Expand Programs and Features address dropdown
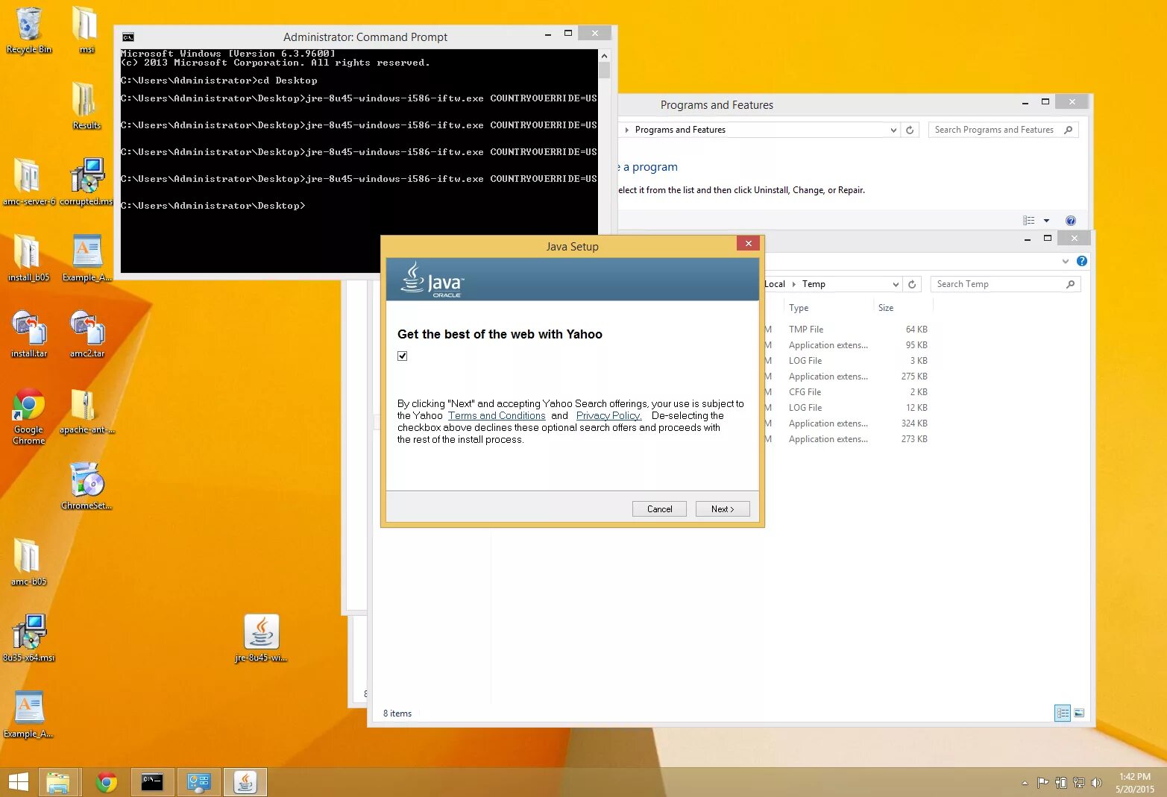 point(893,130)
